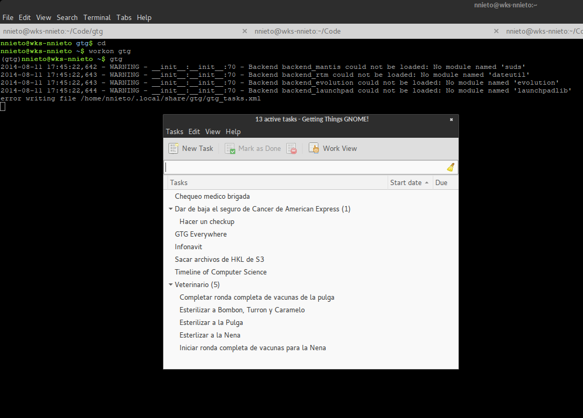Click the Work View hand icon

click(314, 148)
